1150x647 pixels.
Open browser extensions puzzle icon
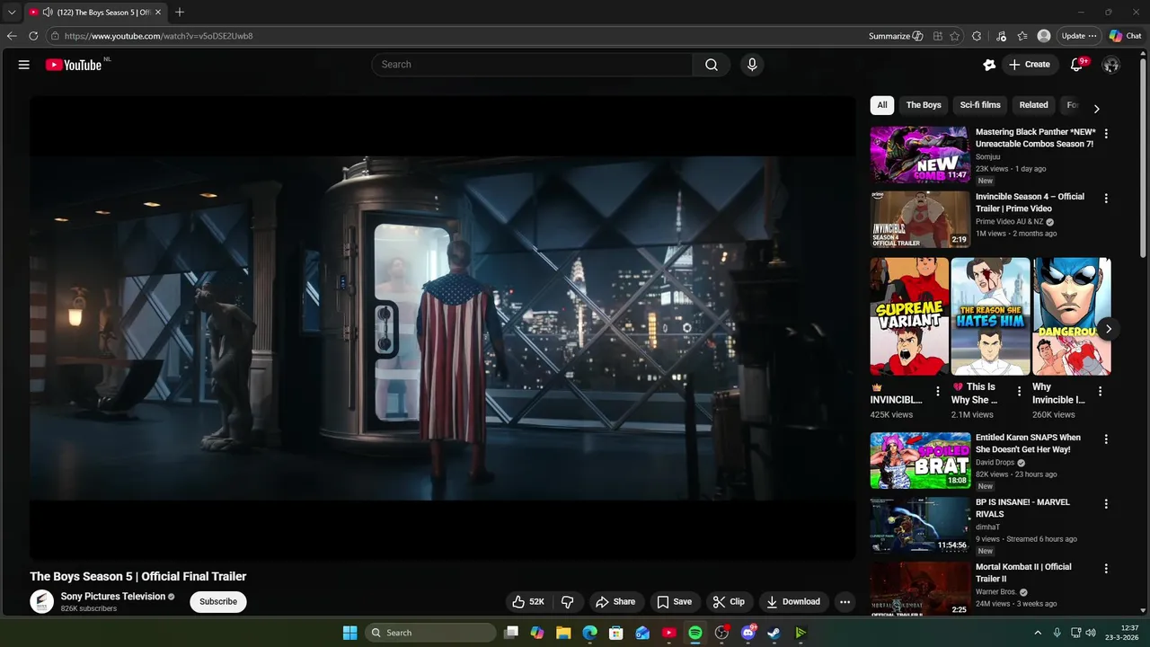[x=977, y=36]
